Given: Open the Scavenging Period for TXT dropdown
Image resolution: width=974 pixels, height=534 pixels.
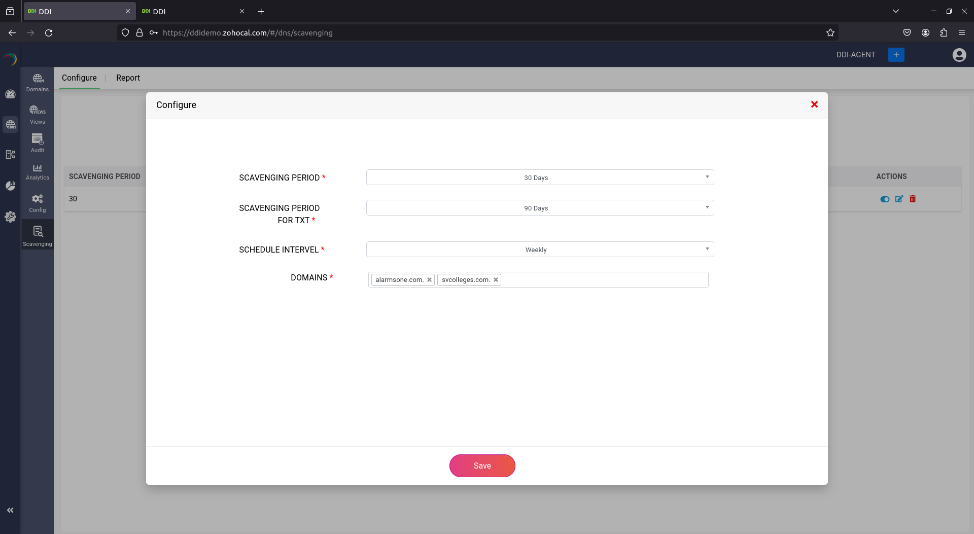Looking at the screenshot, I should [540, 208].
